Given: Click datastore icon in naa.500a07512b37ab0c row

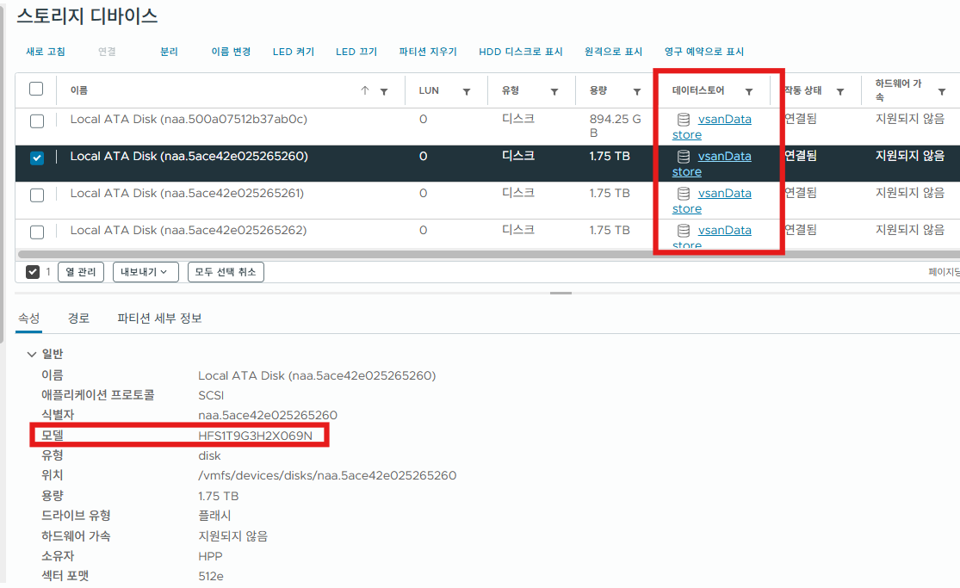Looking at the screenshot, I should 684,120.
